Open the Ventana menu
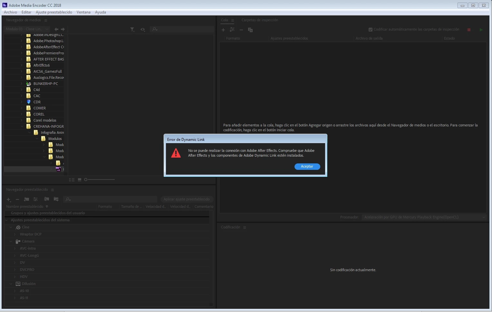 [83, 12]
